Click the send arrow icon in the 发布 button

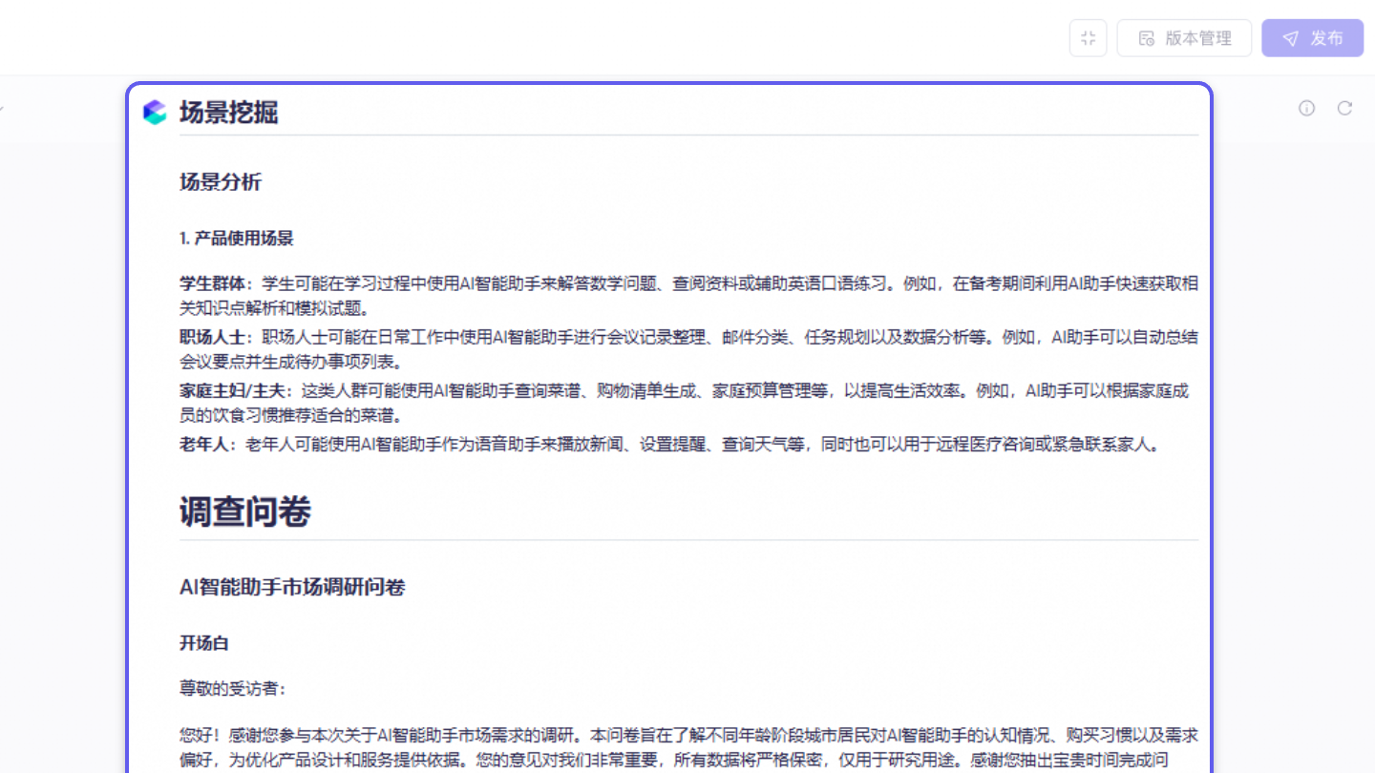1291,38
